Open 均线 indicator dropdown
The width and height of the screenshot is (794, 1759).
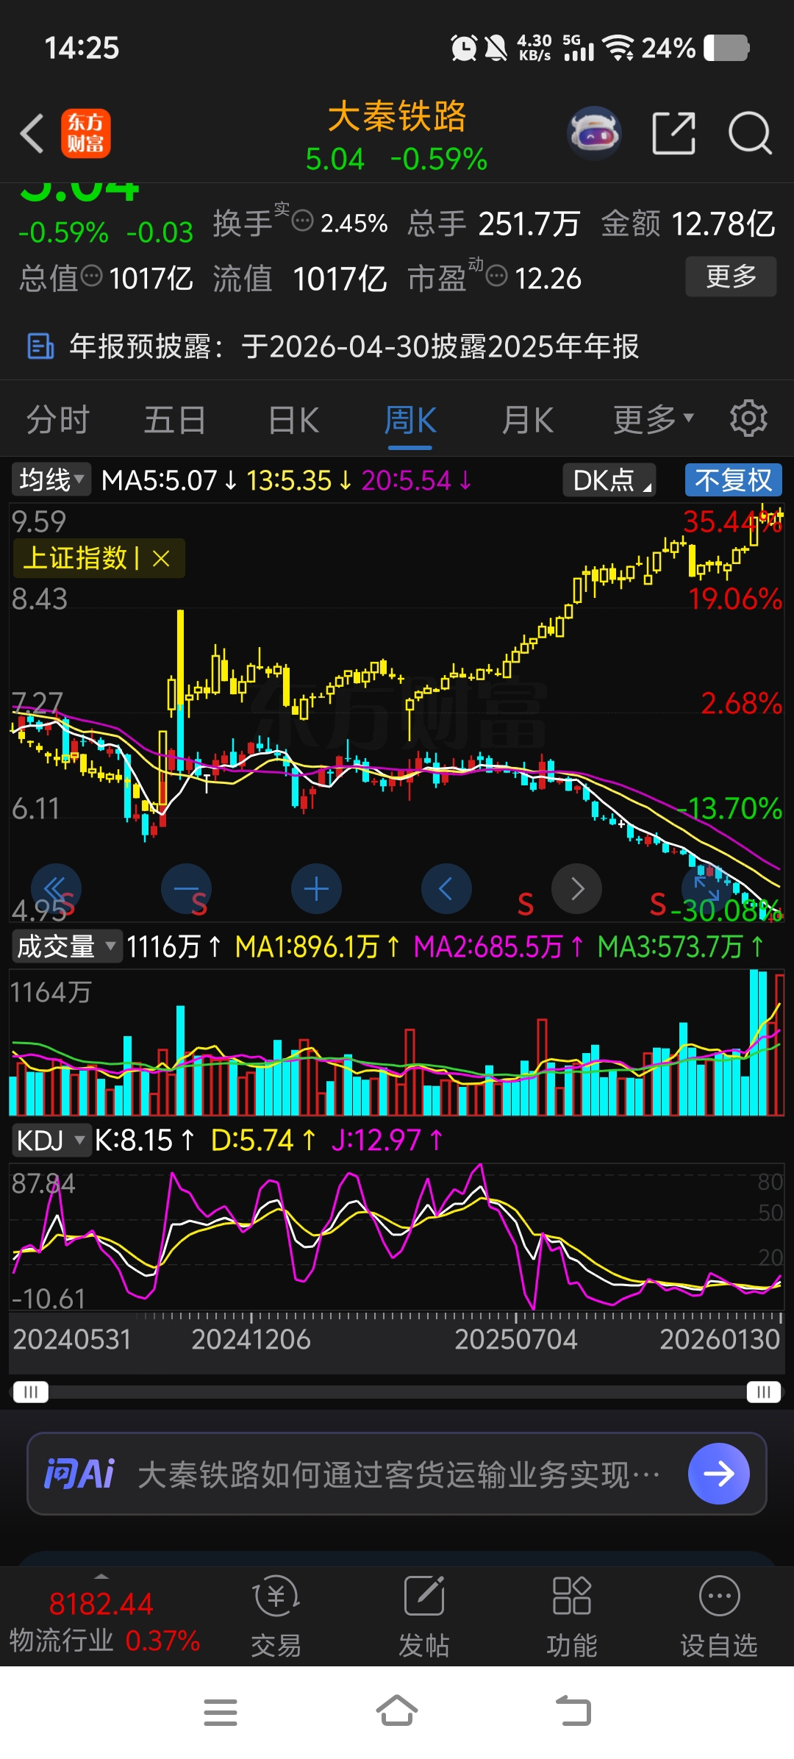pos(51,480)
